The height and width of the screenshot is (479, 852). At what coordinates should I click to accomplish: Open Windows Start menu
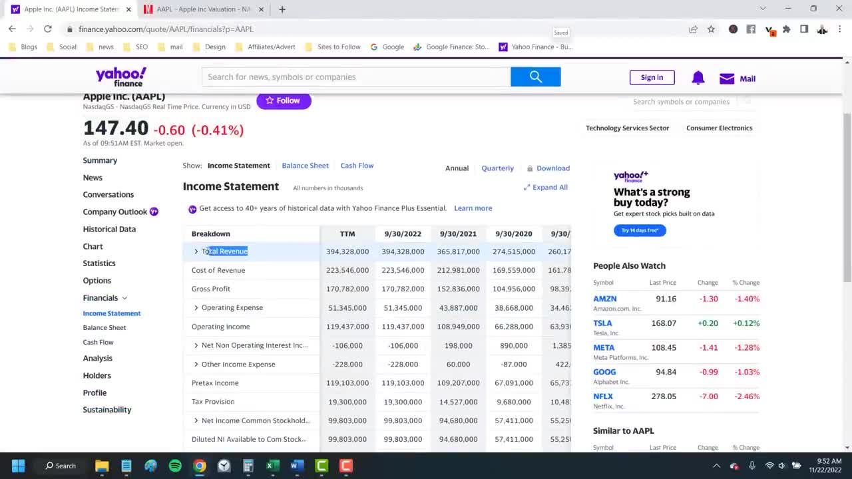coord(18,466)
